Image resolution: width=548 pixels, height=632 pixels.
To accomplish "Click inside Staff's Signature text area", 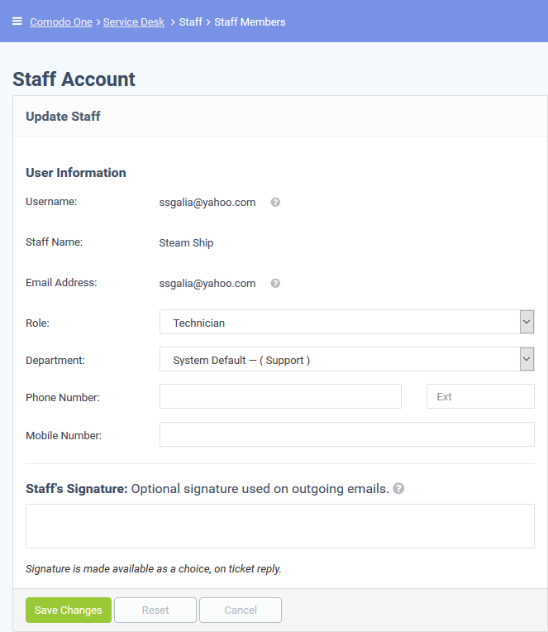I will (280, 526).
